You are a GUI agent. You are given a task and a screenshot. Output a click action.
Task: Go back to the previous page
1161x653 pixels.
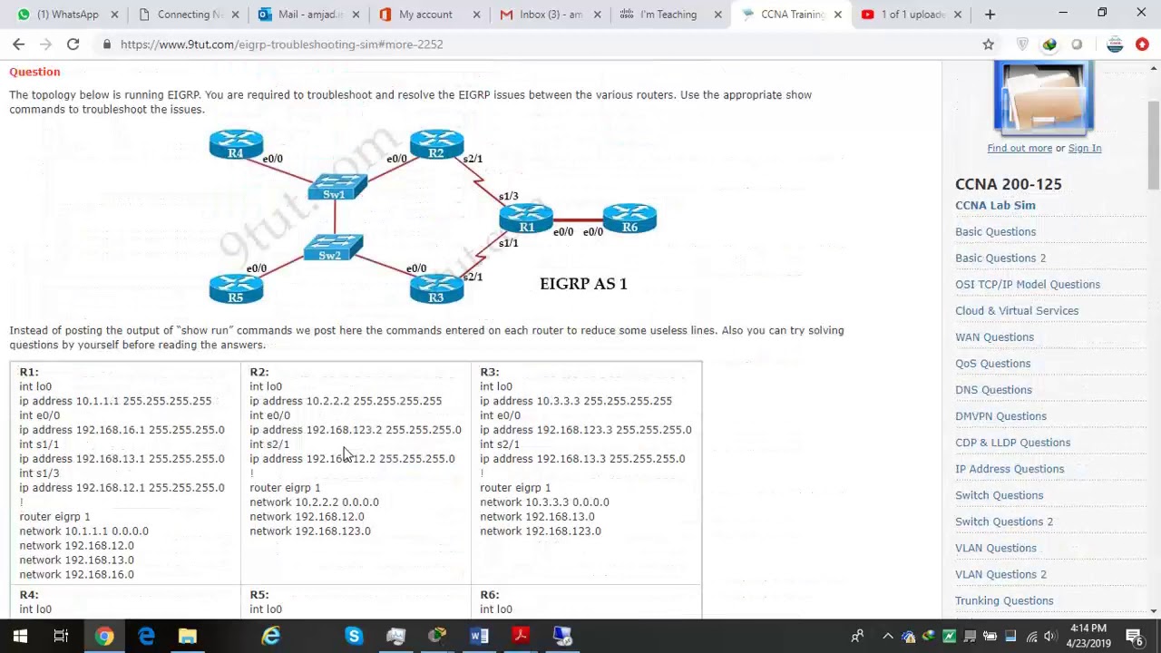pyautogui.click(x=19, y=44)
